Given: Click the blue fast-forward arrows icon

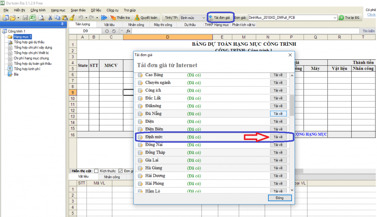Looking at the screenshot, I should pyautogui.click(x=104, y=17).
